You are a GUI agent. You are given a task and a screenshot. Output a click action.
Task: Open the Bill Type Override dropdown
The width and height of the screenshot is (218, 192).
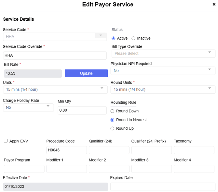[x=163, y=54]
